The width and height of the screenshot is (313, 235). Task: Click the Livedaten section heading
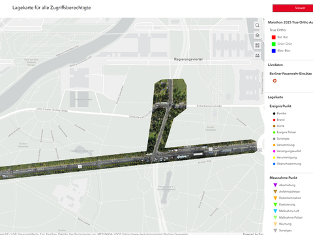[275, 65]
